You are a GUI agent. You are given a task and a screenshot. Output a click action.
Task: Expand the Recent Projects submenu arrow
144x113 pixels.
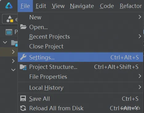140,36
